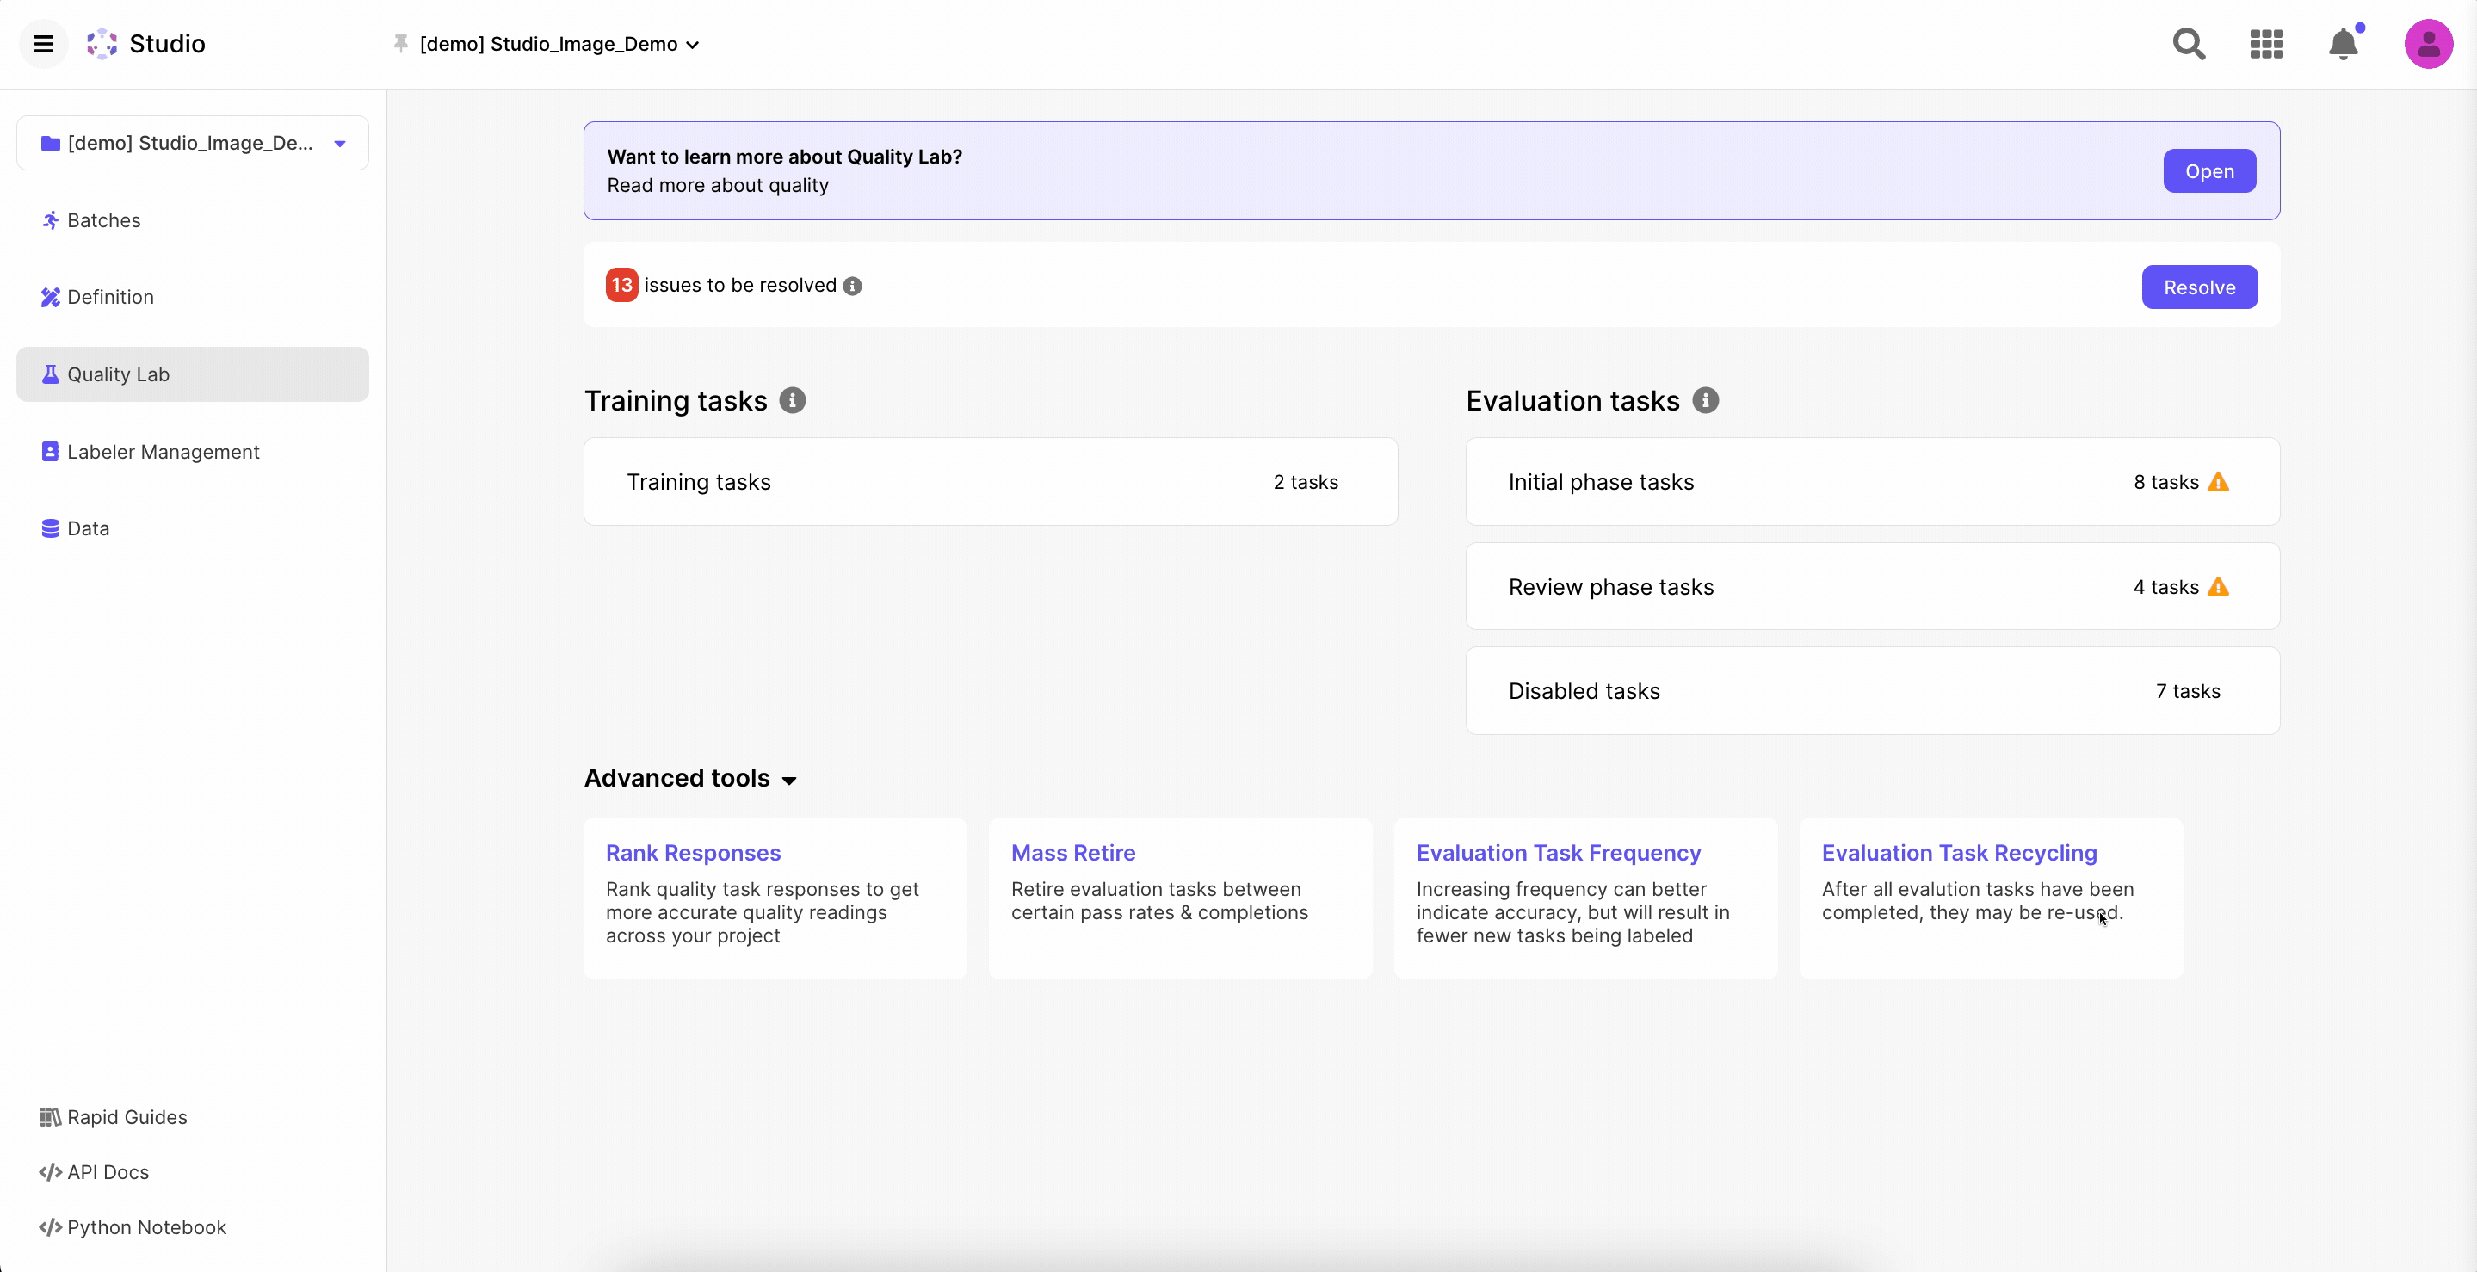This screenshot has height=1272, width=2477.
Task: Click the info icon next to issues to be resolved
Action: [853, 287]
